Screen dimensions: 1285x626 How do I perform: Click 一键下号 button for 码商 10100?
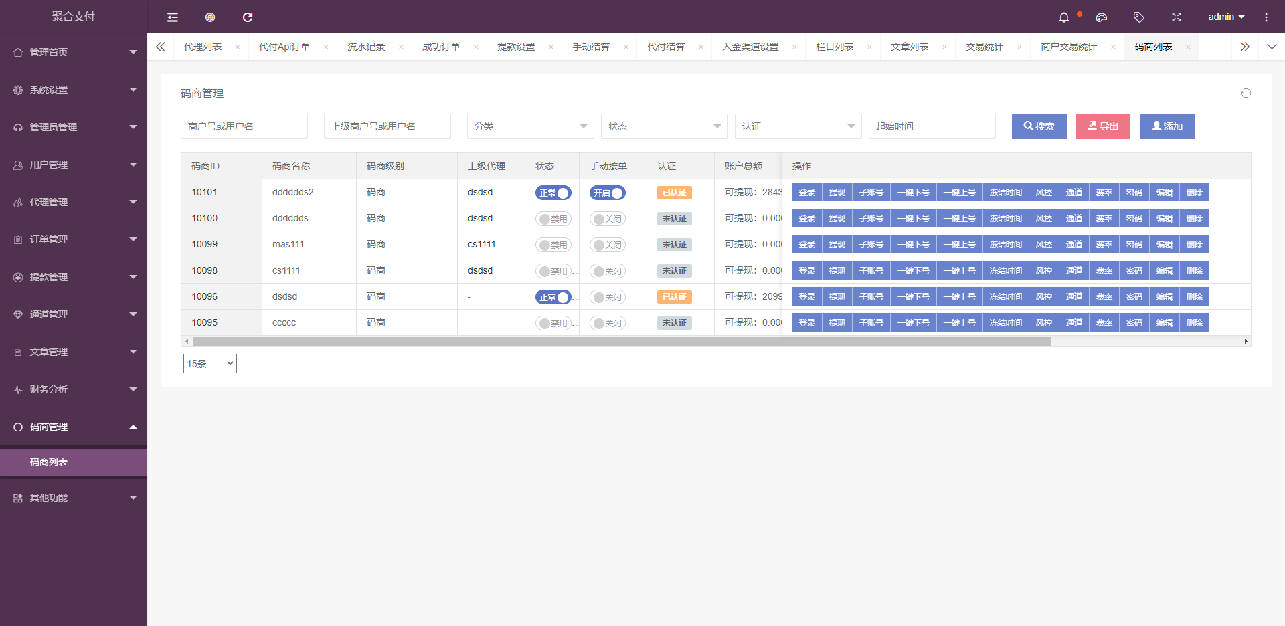914,219
